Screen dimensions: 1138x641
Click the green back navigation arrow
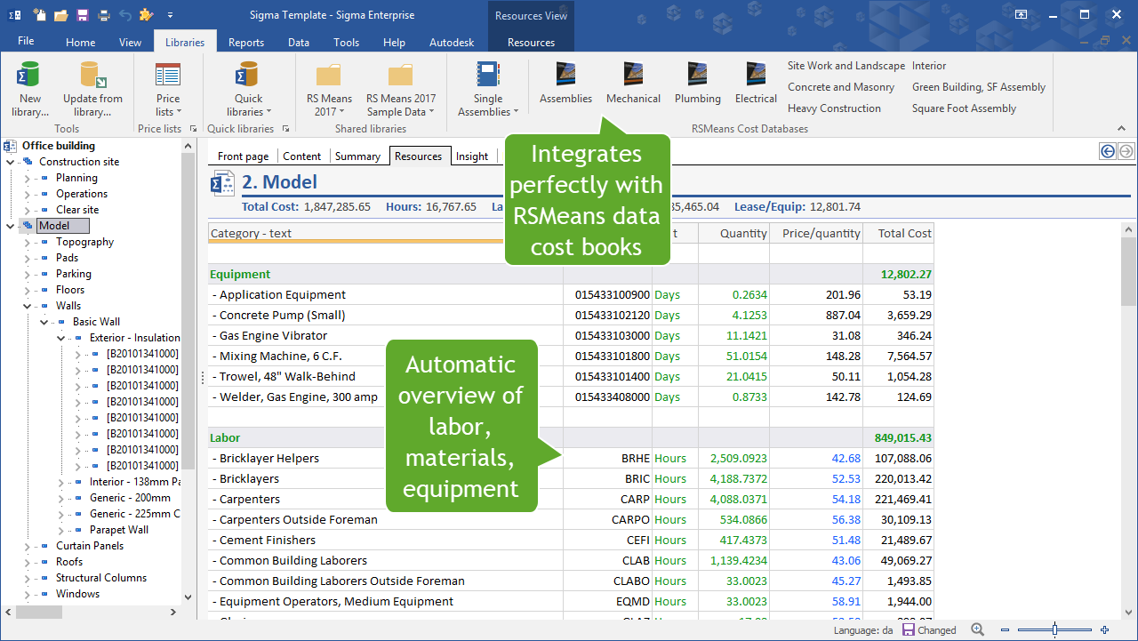click(x=1107, y=151)
